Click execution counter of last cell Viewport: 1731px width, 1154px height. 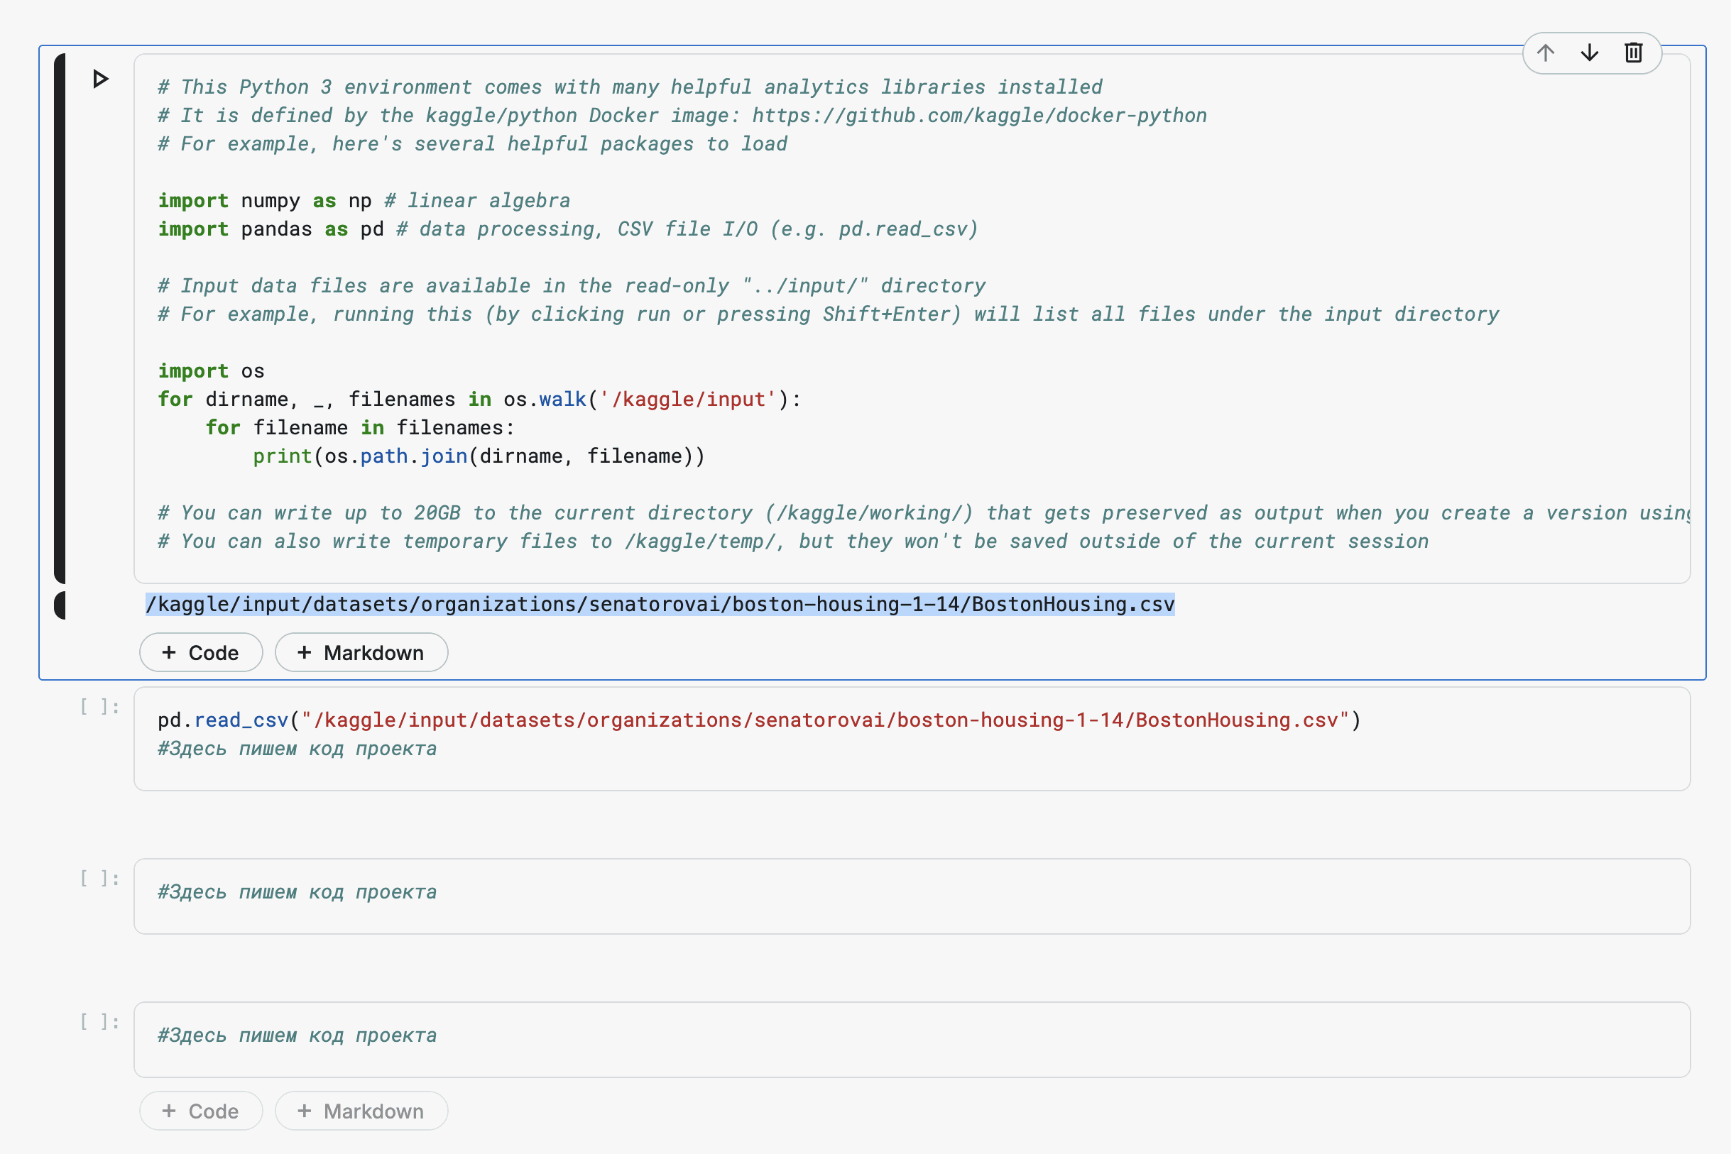click(100, 1021)
